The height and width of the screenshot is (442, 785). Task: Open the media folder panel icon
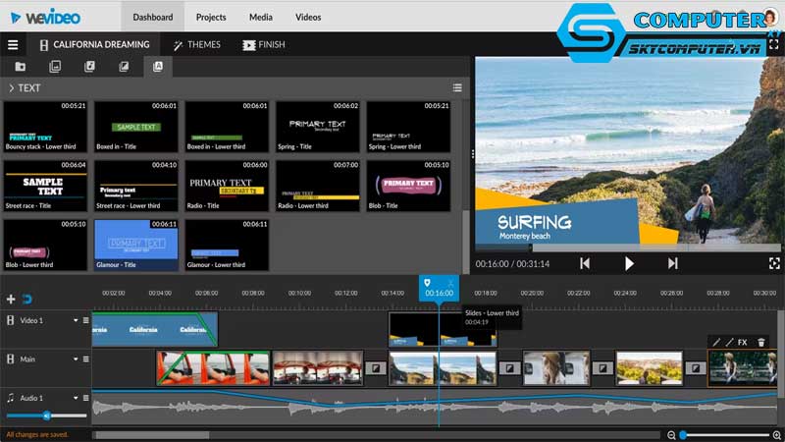[21, 67]
